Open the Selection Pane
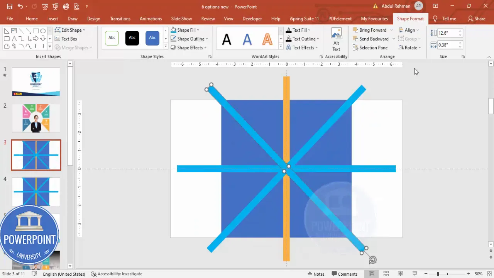The image size is (494, 278). pos(370,47)
